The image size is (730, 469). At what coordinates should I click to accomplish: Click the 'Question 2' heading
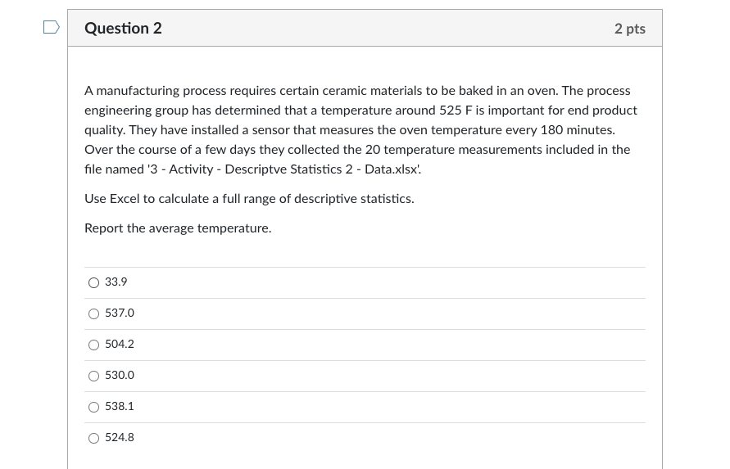click(x=123, y=29)
